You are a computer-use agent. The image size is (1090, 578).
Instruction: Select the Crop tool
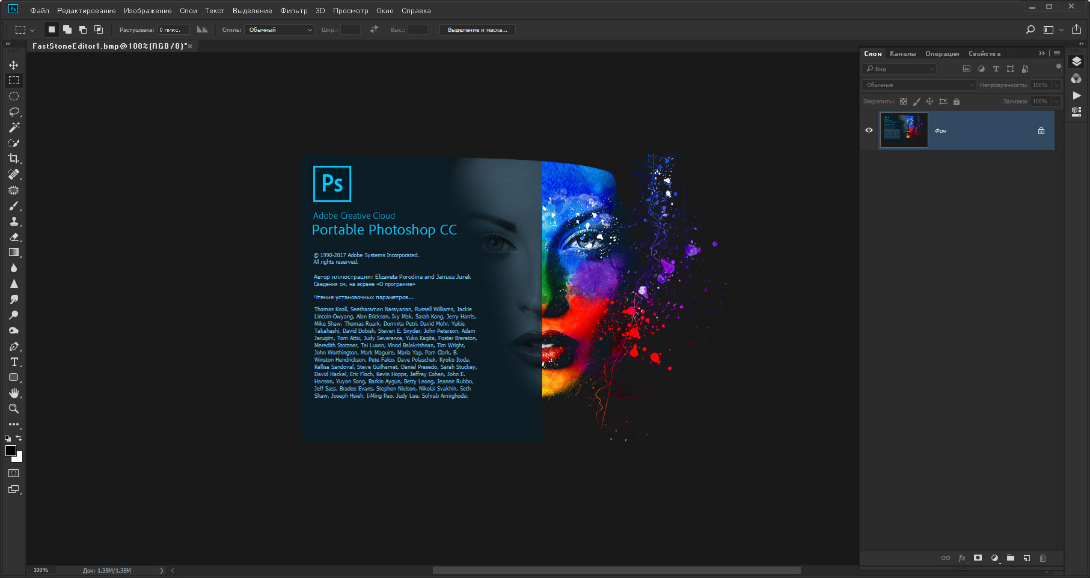[13, 159]
